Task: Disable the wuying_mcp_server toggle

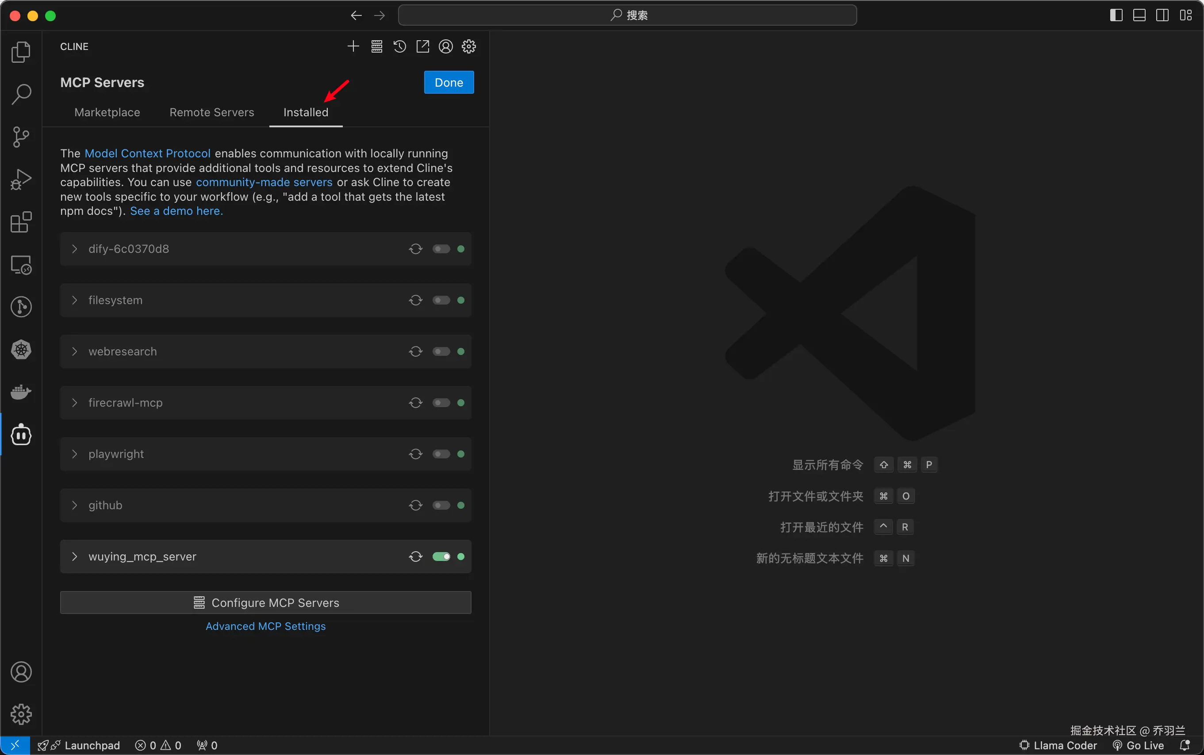Action: click(x=441, y=556)
